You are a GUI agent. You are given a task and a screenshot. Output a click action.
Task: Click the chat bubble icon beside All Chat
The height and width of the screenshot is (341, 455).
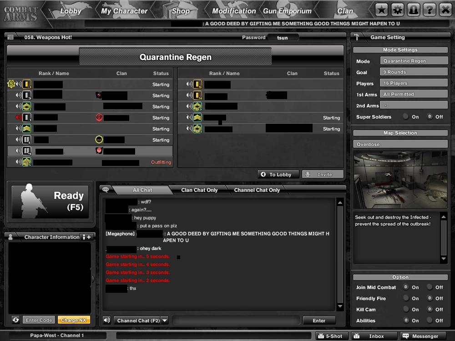click(x=106, y=190)
